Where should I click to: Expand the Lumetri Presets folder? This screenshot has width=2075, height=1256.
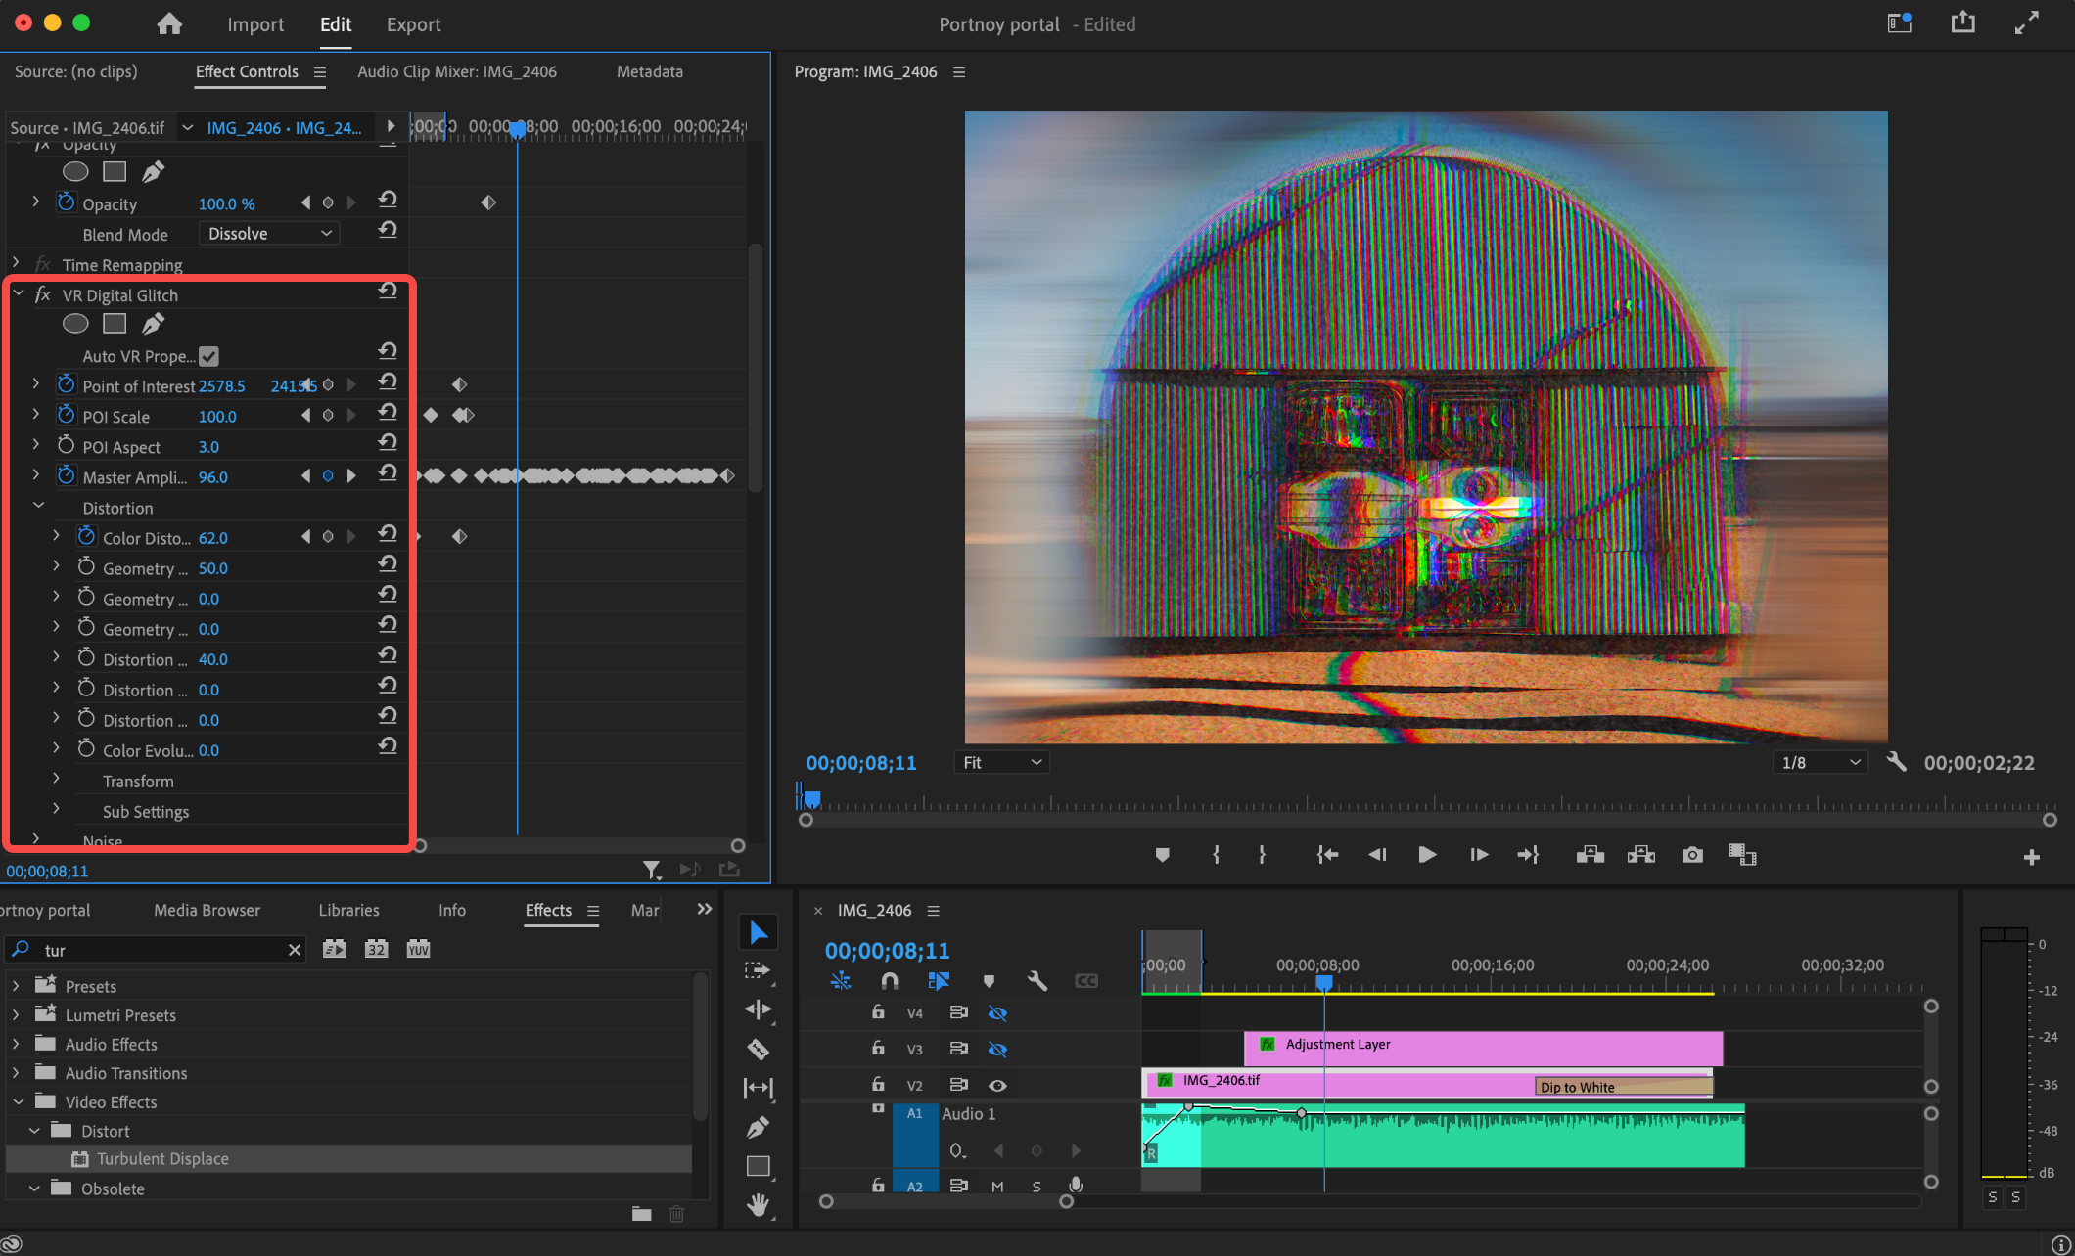point(16,1015)
